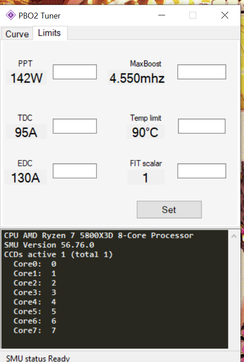Image resolution: width=244 pixels, height=362 pixels.
Task: Click the 142W PPT value label
Action: (27, 78)
